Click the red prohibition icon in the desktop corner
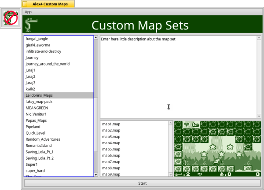264x190 pixels. coord(10,18)
